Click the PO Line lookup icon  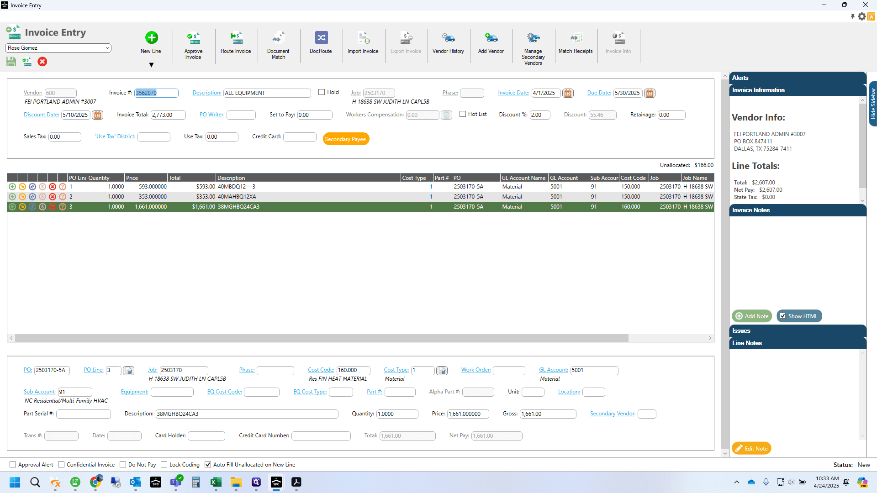129,371
